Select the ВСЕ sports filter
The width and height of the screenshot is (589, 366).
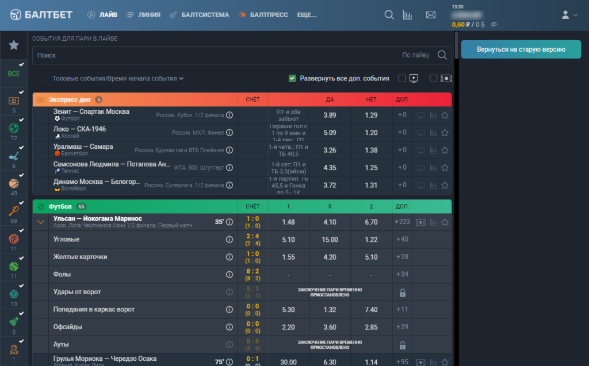pyautogui.click(x=14, y=74)
